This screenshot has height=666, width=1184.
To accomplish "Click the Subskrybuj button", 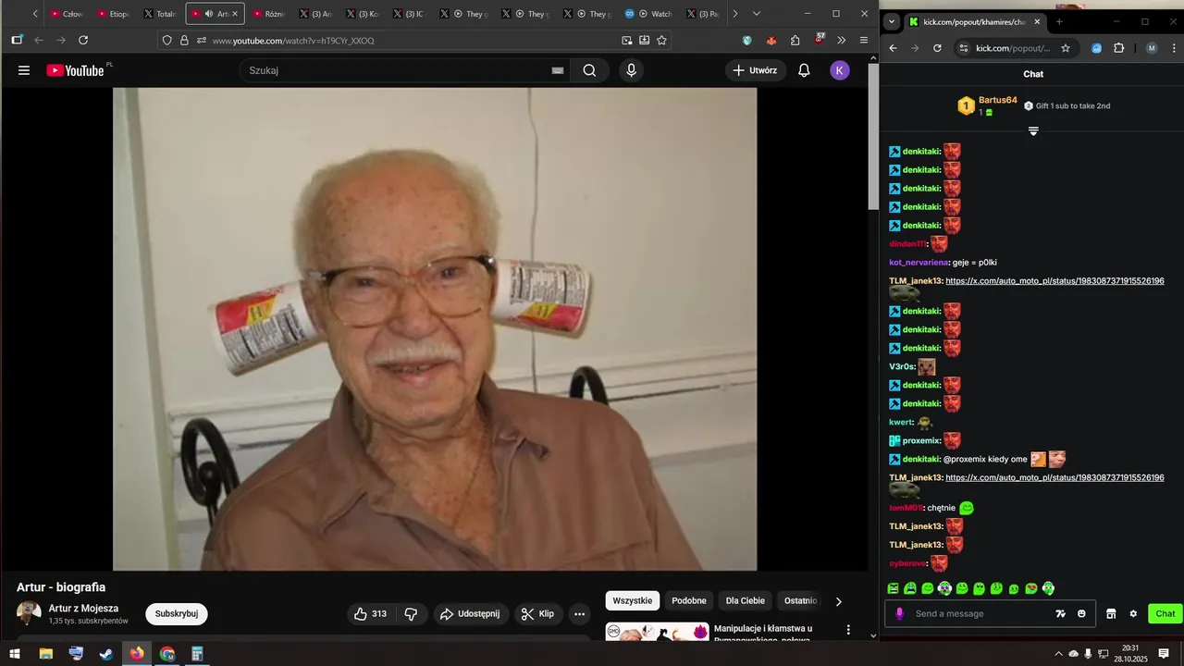I will tap(177, 614).
